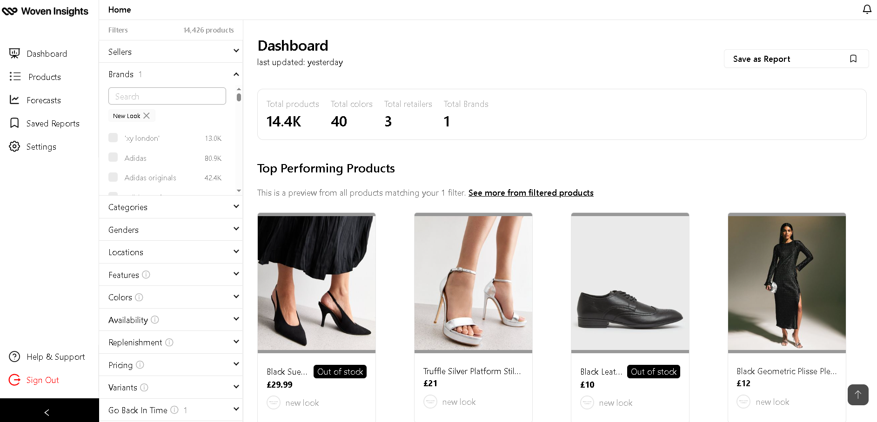Screen dimensions: 877x422
Task: Follow See more from filtered products link
Action: click(x=531, y=192)
